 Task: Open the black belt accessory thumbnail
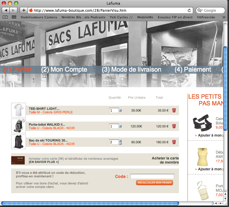pyautogui.click(x=202, y=123)
